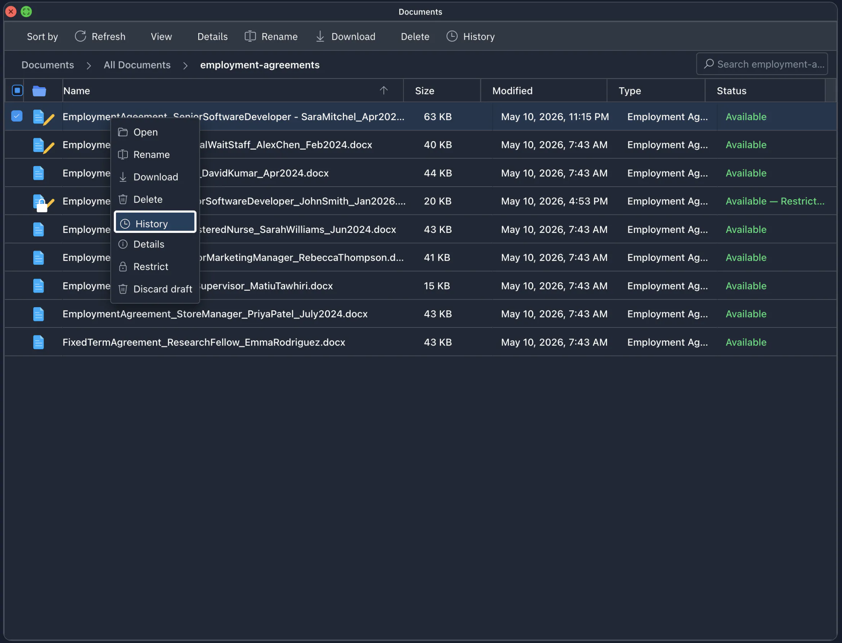Screen dimensions: 842x643
Task: Click the Refresh circular arrow icon
Action: tap(80, 36)
